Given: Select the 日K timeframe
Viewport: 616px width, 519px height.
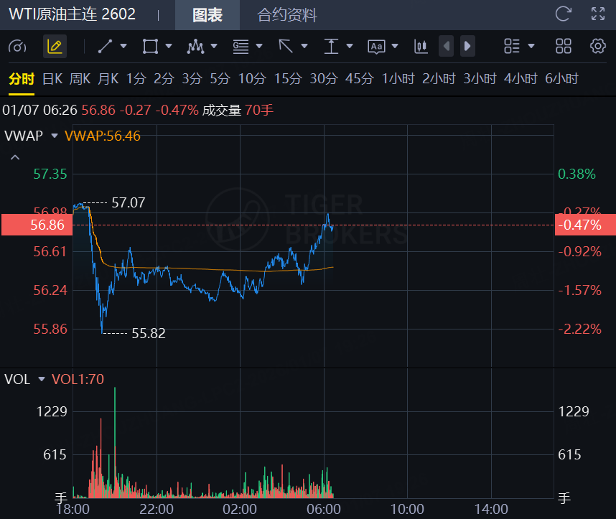Looking at the screenshot, I should (x=52, y=79).
